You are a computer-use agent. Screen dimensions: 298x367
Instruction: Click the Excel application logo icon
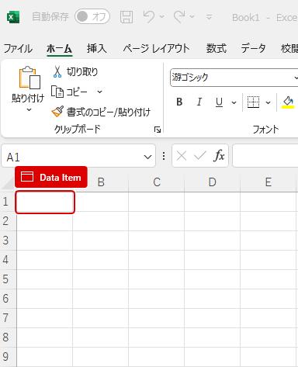coord(13,17)
